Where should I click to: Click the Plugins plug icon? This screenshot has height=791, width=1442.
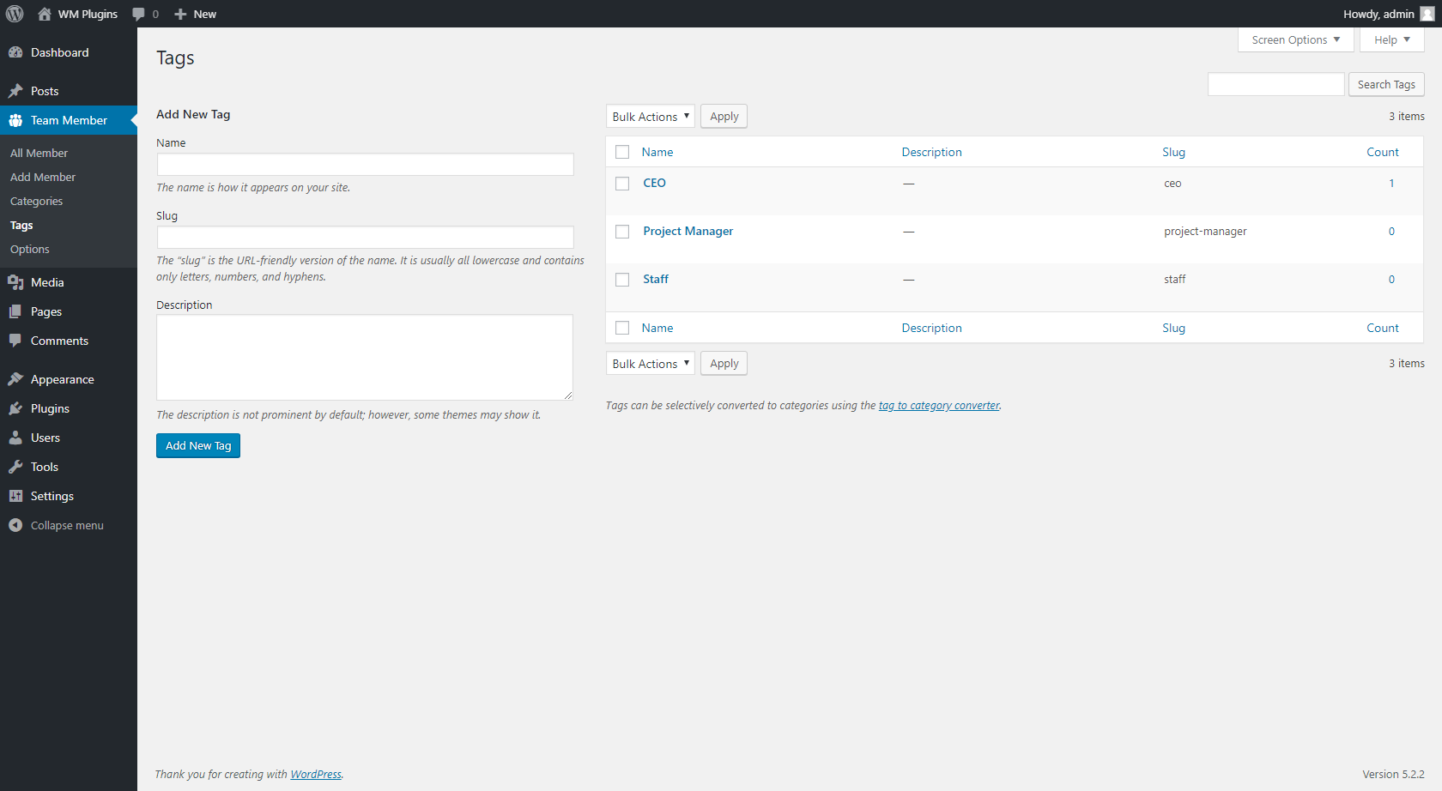15,408
